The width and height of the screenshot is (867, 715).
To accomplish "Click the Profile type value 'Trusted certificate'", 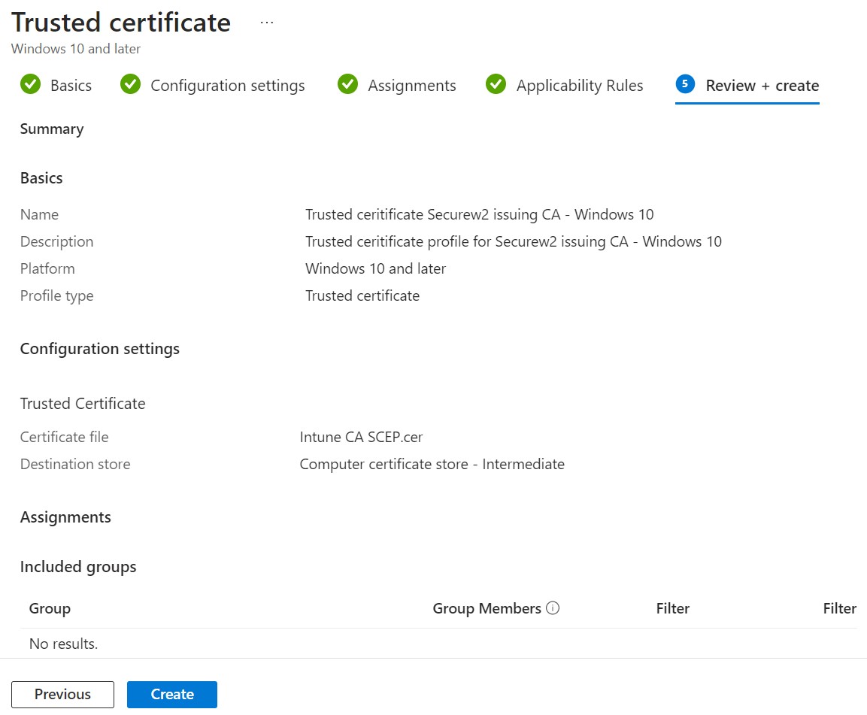I will [362, 295].
